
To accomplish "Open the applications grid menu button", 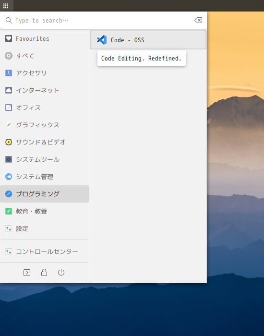I will point(6,6).
